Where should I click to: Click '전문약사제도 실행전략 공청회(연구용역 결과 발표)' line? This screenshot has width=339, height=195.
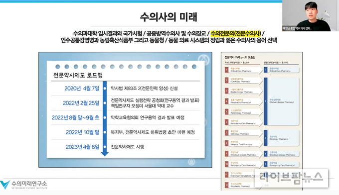[155, 100]
